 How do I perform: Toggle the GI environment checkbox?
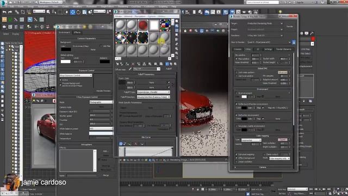click(x=237, y=93)
